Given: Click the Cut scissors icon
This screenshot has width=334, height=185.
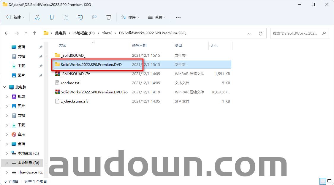Looking at the screenshot, I should tap(37, 17).
